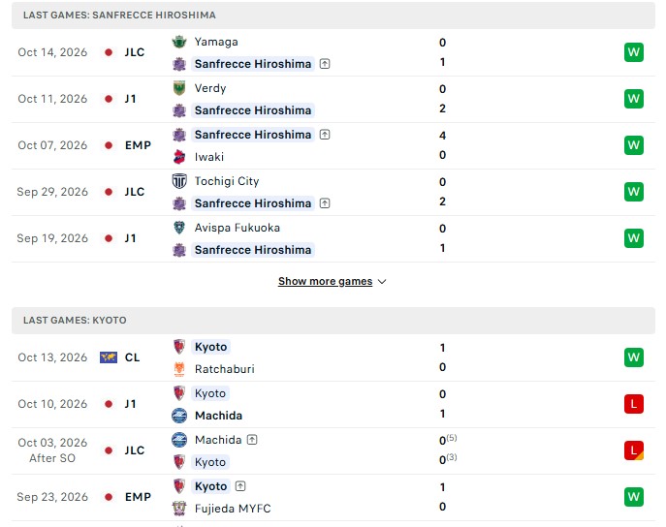
Task: Open the Sep 19, 2026 Avispa Fukuoka match row
Action: [333, 238]
